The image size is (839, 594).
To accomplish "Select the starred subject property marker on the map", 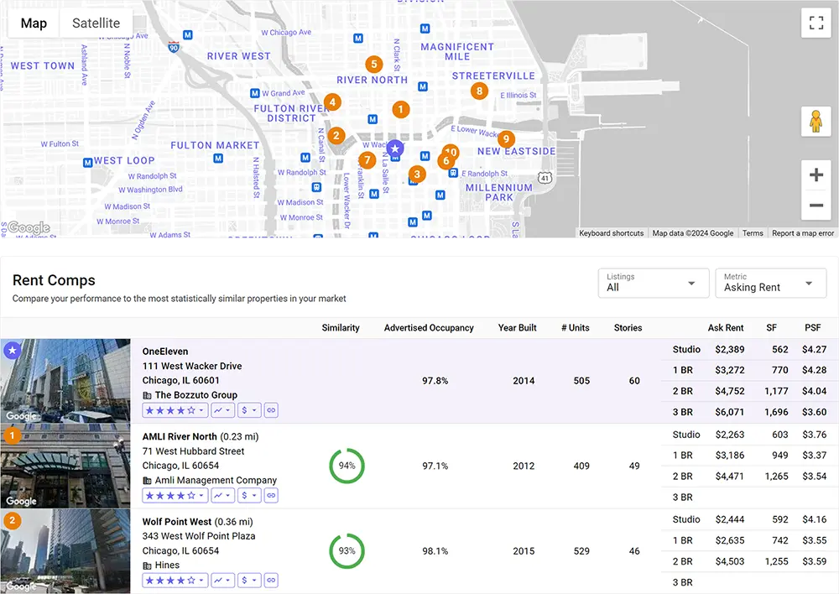I will click(x=394, y=148).
